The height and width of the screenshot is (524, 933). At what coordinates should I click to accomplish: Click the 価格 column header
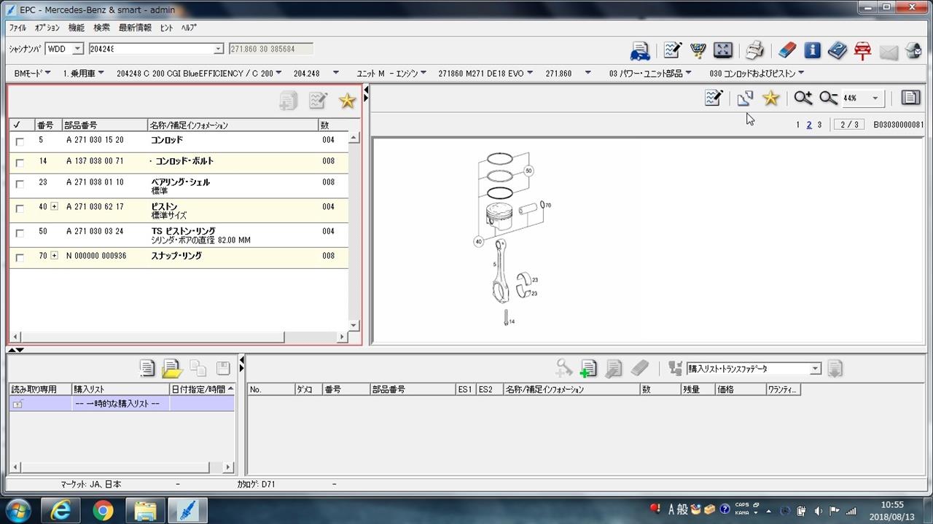(739, 389)
